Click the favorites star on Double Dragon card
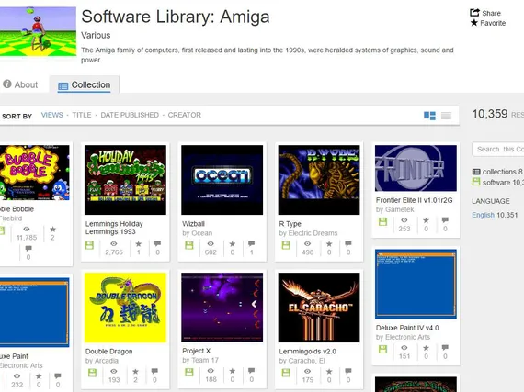Screen dimensions: 524x392 click(x=135, y=371)
